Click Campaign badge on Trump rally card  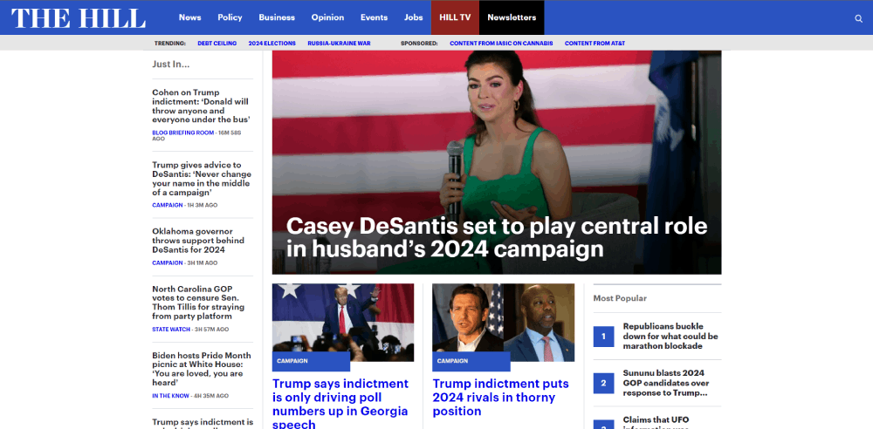311,361
